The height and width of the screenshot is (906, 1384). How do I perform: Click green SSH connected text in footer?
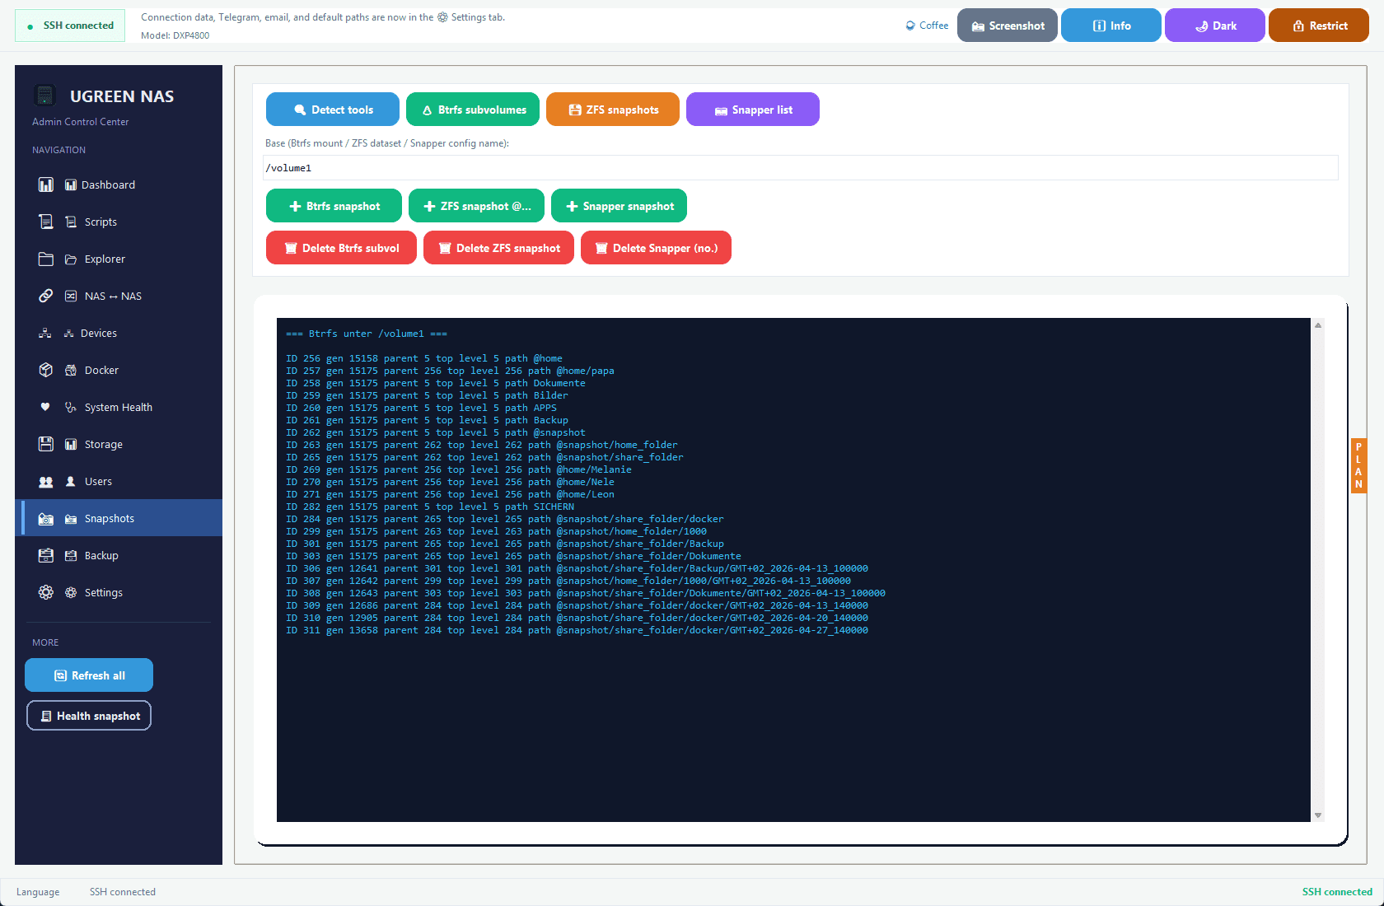[1337, 892]
